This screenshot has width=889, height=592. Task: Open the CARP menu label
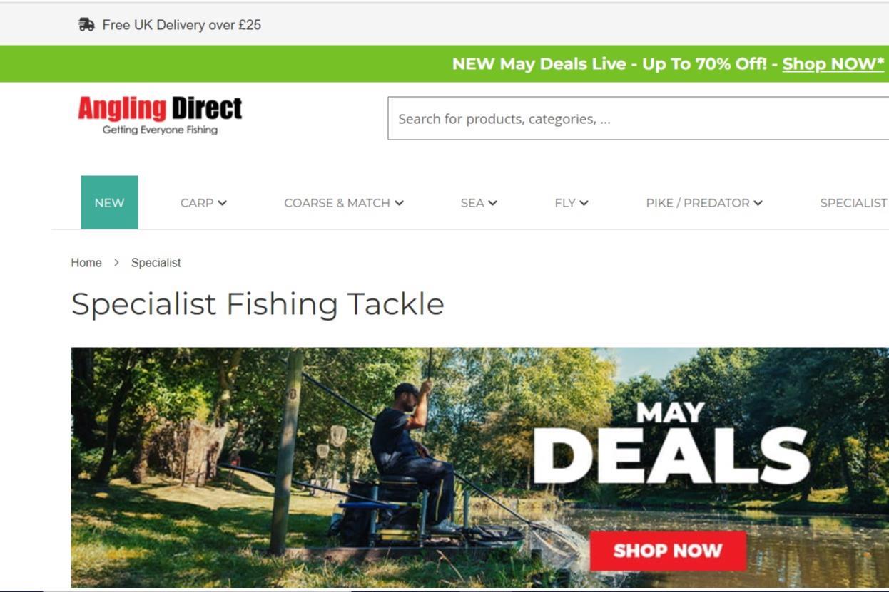(197, 203)
